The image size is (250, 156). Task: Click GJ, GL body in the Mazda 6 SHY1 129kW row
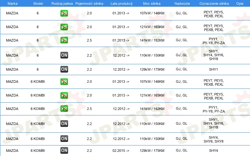pyautogui.click(x=182, y=69)
